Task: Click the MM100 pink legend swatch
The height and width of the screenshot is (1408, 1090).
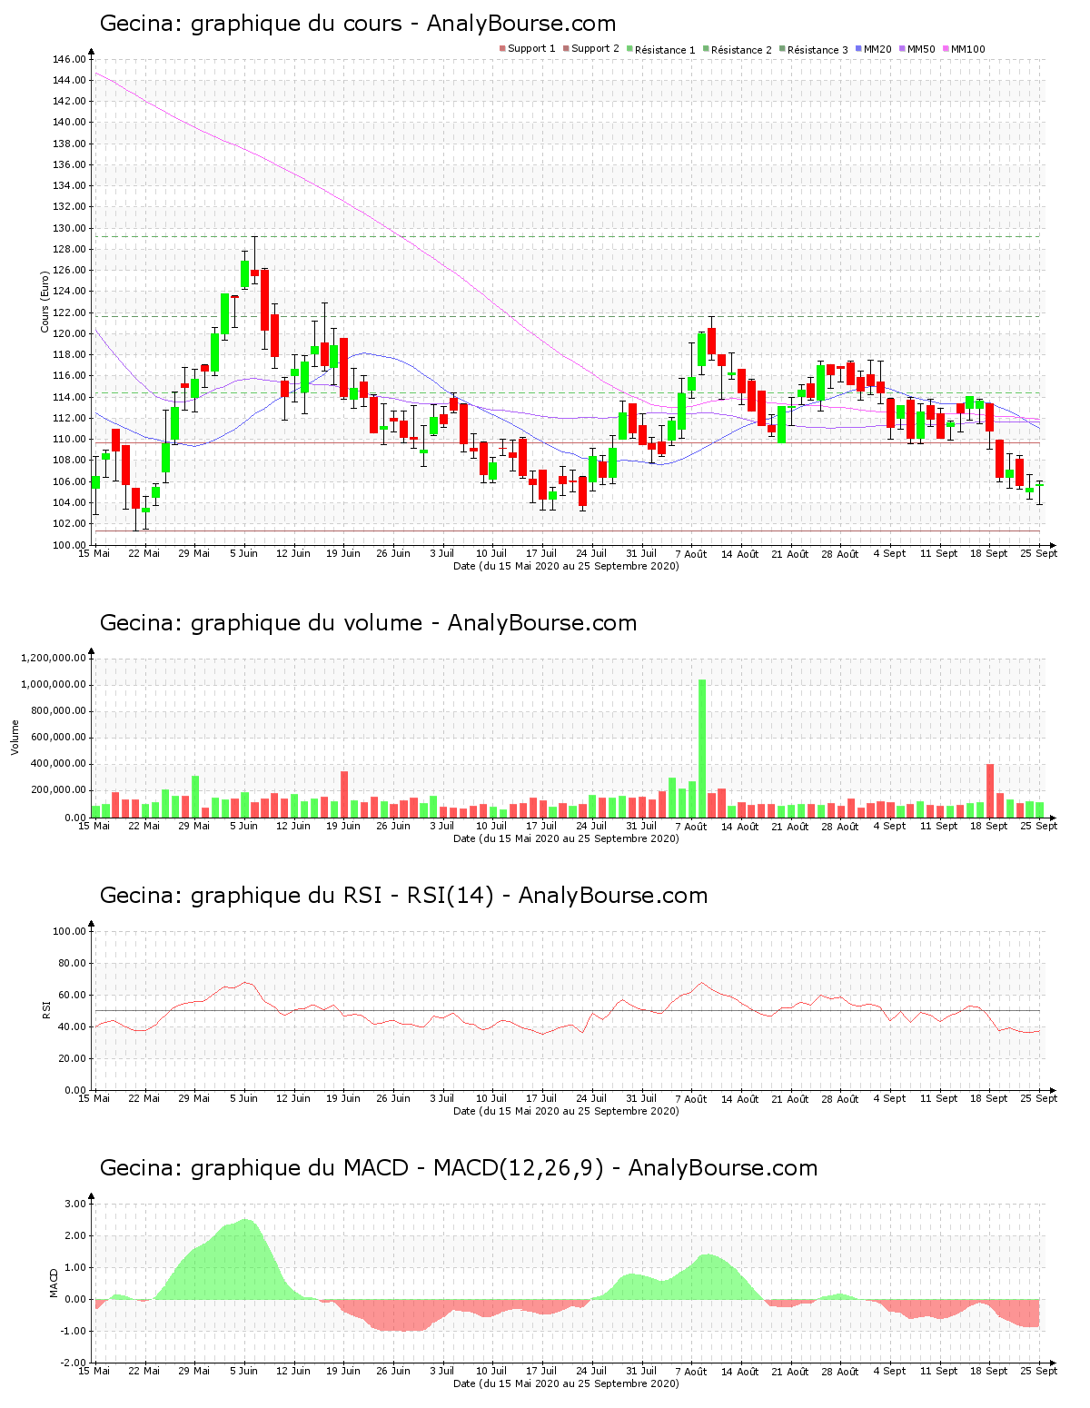Action: tap(945, 49)
